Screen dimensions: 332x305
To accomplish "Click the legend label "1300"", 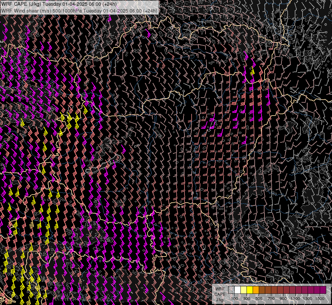I will [308, 299].
